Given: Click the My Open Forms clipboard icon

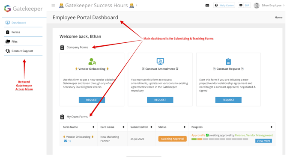Looking at the screenshot, I should coord(62,117).
